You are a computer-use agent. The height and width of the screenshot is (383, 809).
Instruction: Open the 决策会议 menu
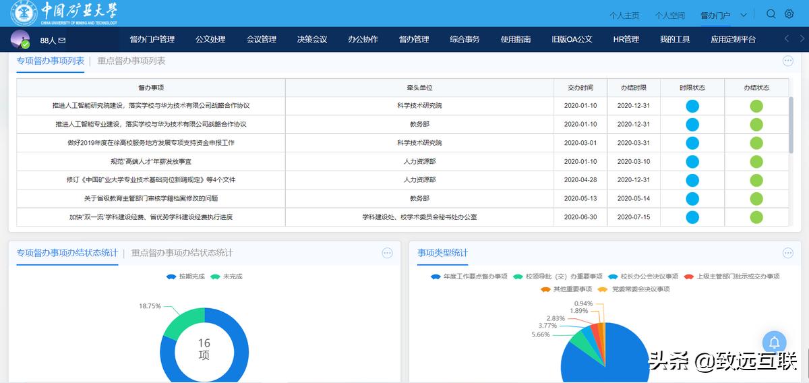pyautogui.click(x=312, y=39)
